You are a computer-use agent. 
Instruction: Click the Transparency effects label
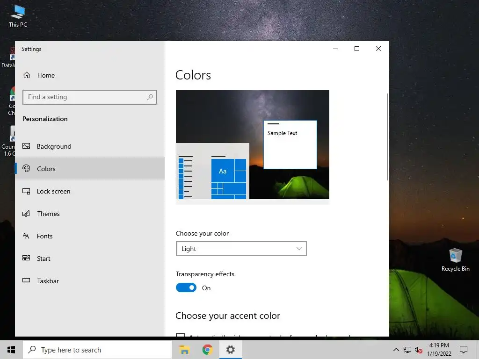click(205, 274)
